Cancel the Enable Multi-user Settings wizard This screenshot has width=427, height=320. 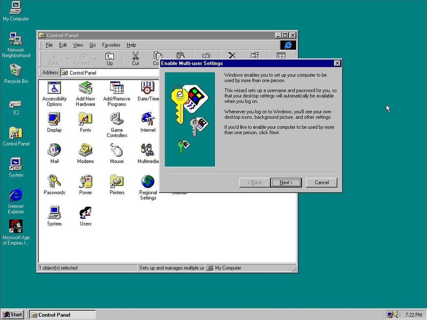(322, 182)
